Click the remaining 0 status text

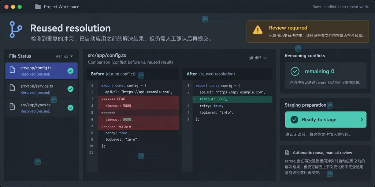click(x=319, y=71)
